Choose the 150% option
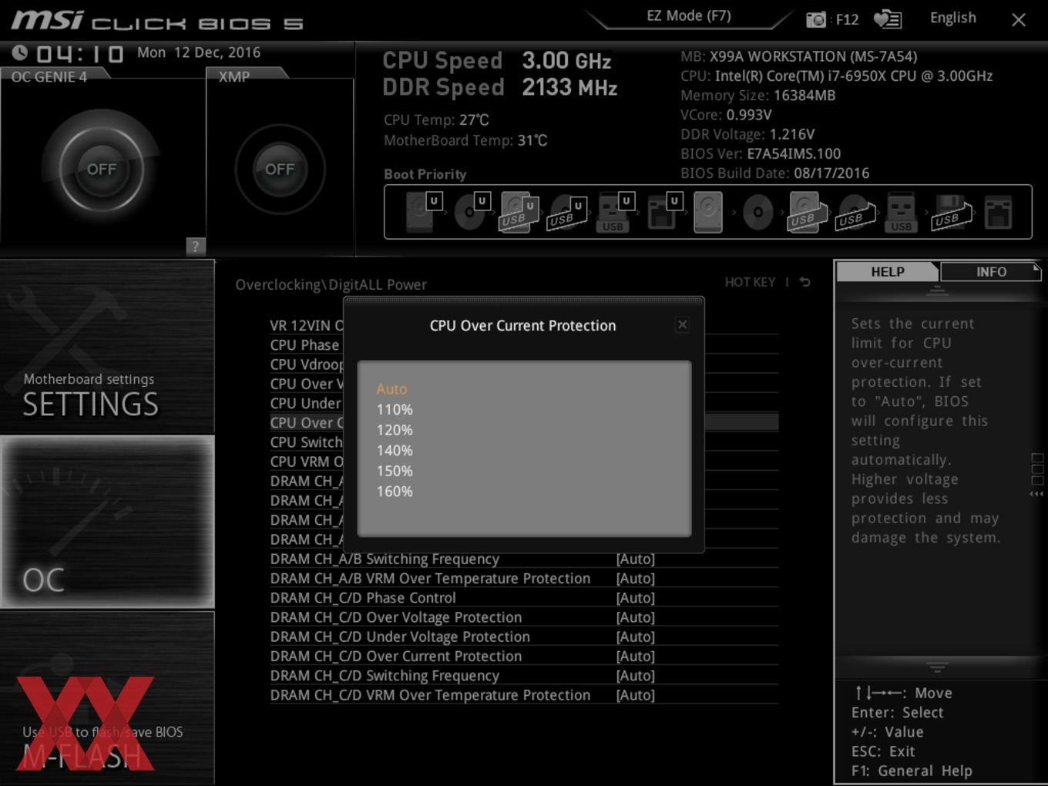The height and width of the screenshot is (786, 1048). 395,471
